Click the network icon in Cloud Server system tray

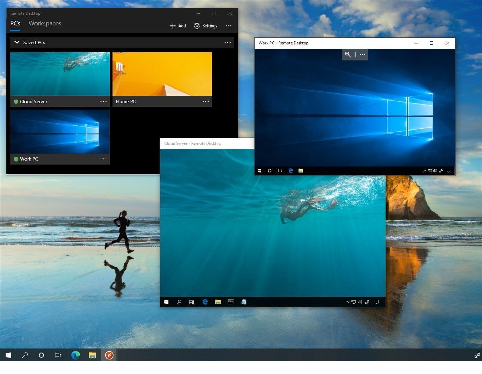coord(353,302)
